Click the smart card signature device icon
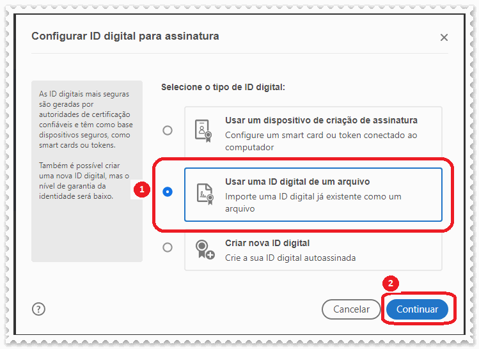This screenshot has height=349, width=479. pyautogui.click(x=204, y=130)
